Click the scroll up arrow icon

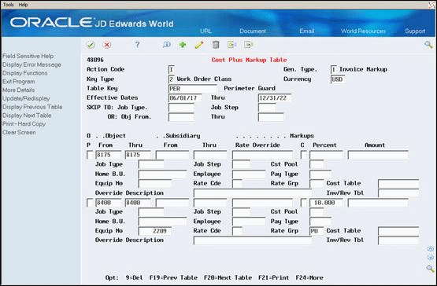(x=431, y=249)
